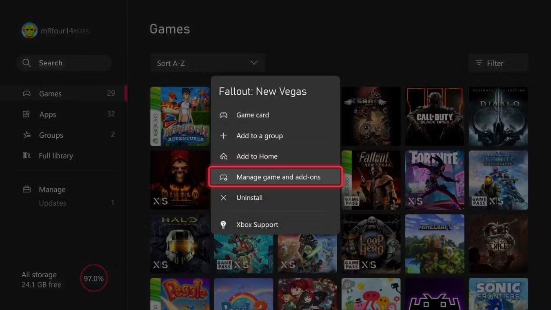Click the Manage briefcase icon
This screenshot has width=551, height=310.
27,190
